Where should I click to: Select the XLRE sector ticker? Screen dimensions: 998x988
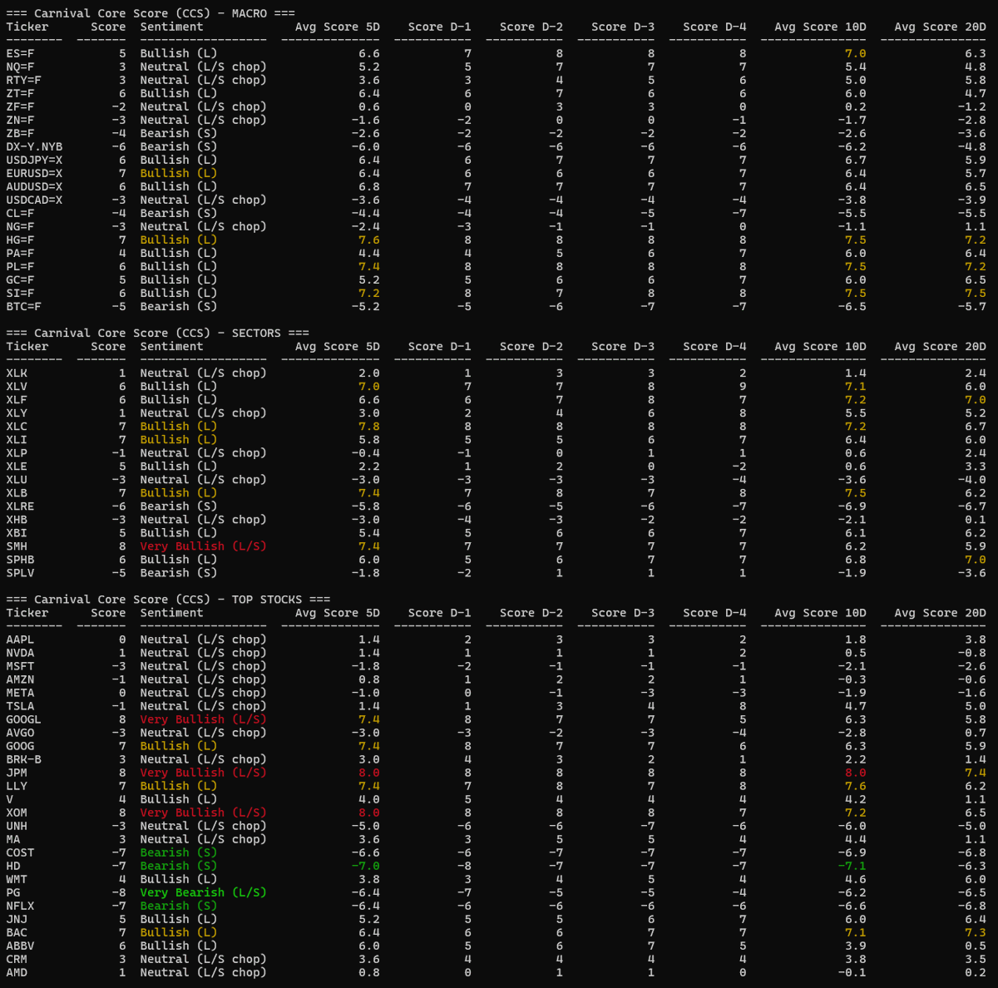pyautogui.click(x=20, y=506)
